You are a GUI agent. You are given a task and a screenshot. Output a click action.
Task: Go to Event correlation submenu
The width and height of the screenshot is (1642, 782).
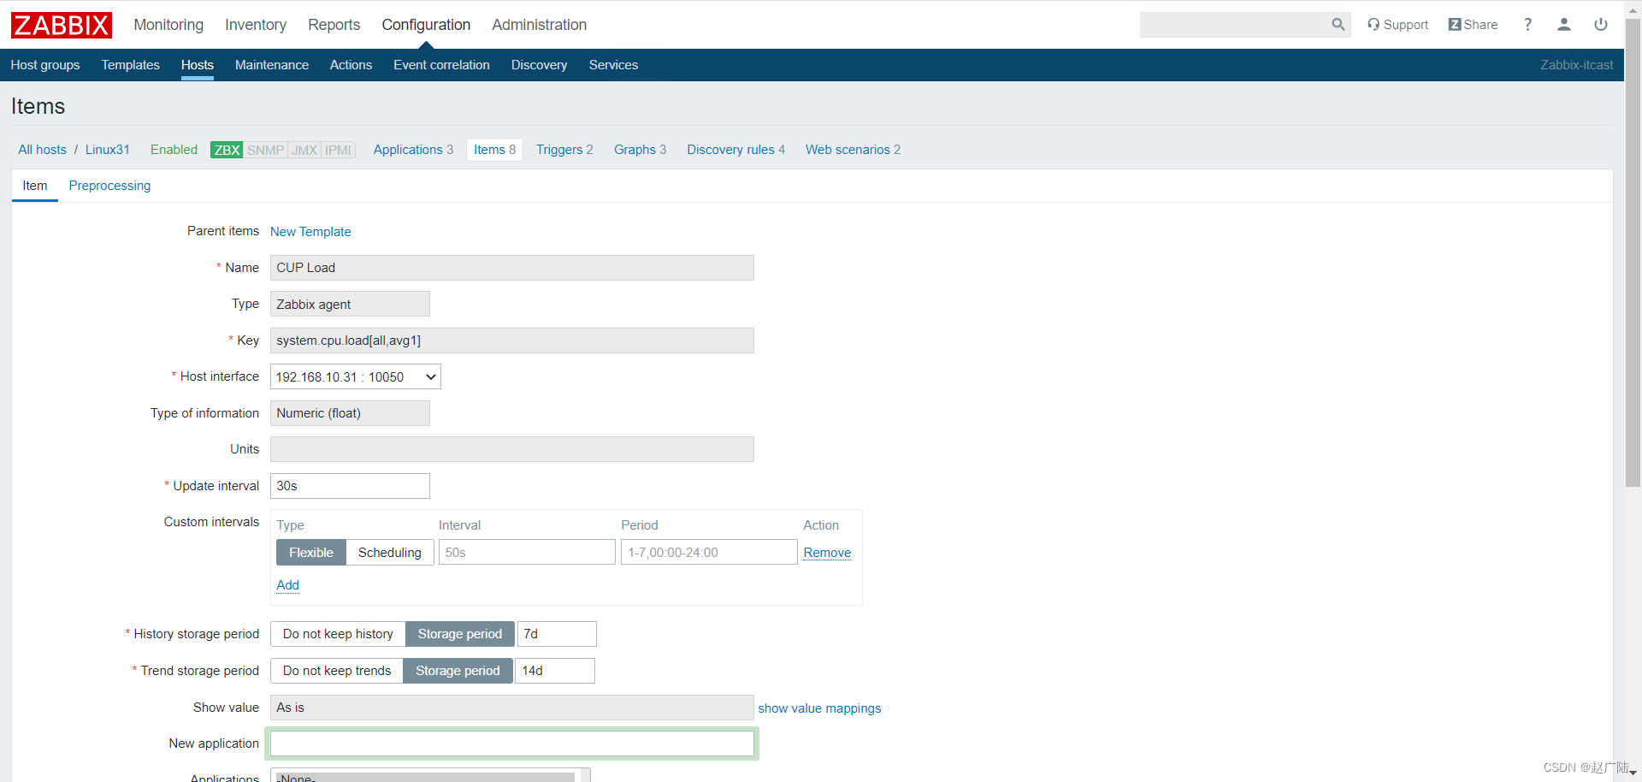tap(441, 65)
